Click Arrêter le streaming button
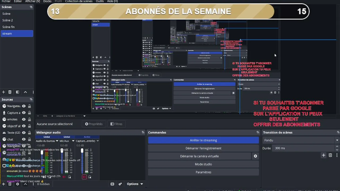 [203, 140]
